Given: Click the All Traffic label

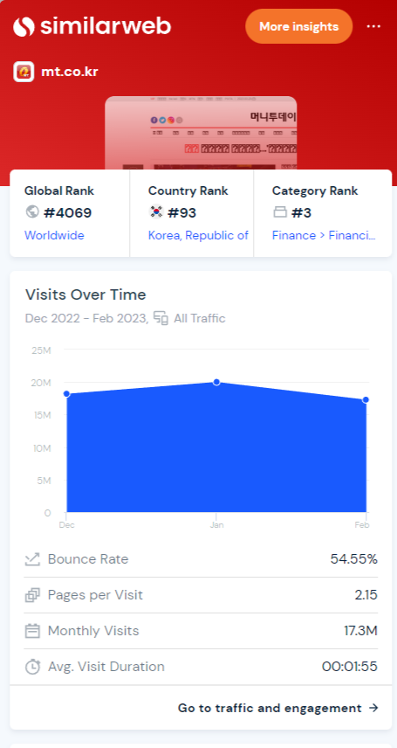Looking at the screenshot, I should click(200, 318).
